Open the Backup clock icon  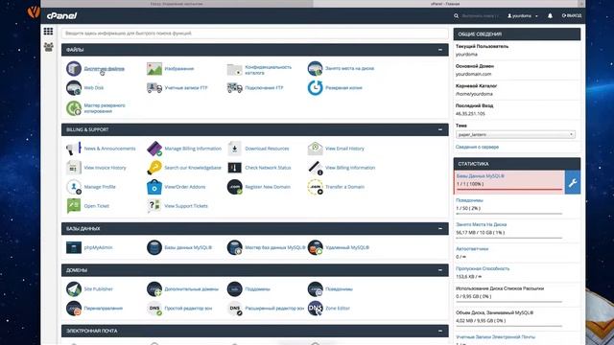(315, 87)
